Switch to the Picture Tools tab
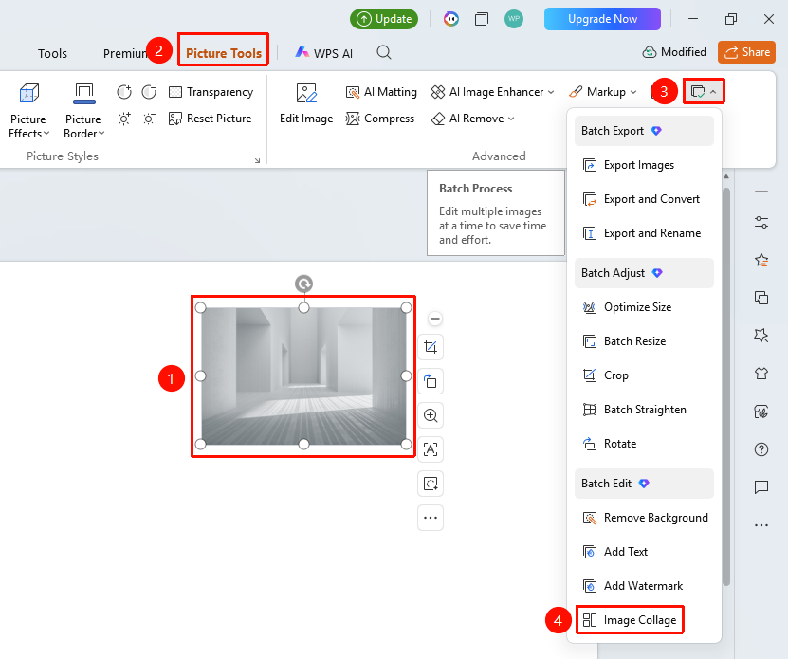The width and height of the screenshot is (788, 659). pos(224,53)
